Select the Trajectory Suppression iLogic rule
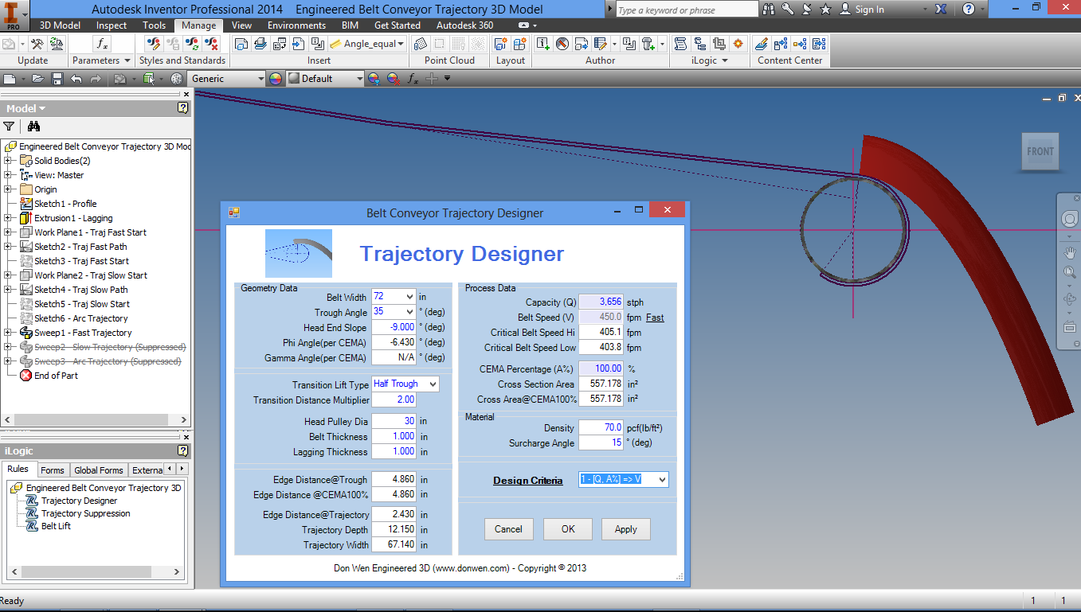 click(85, 513)
